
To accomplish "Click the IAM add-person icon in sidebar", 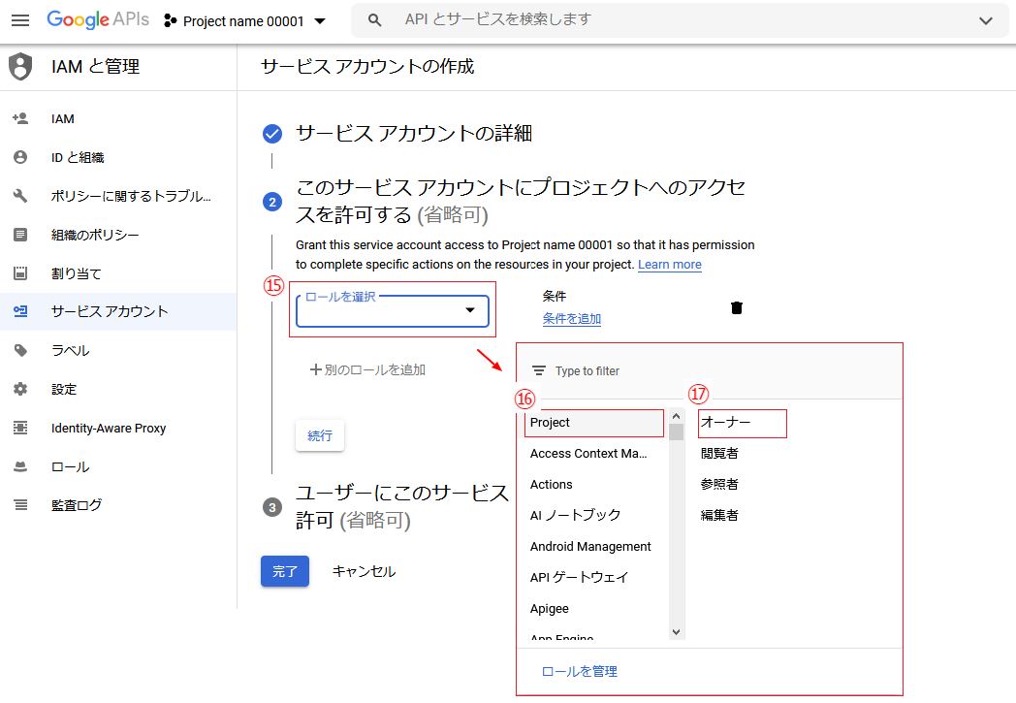I will point(20,118).
